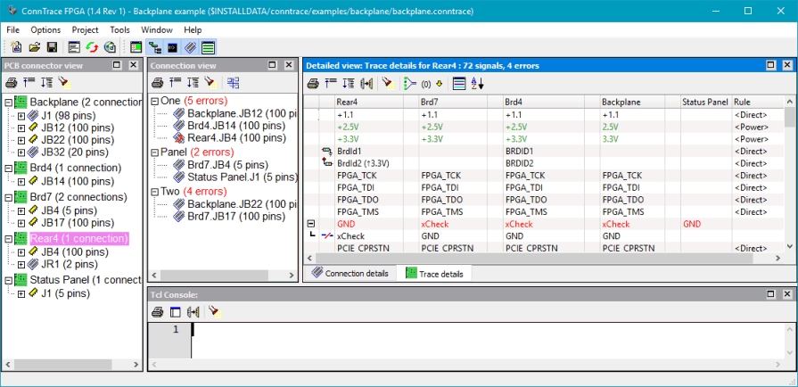Save the project with floppy icon
This screenshot has width=798, height=387.
(52, 47)
